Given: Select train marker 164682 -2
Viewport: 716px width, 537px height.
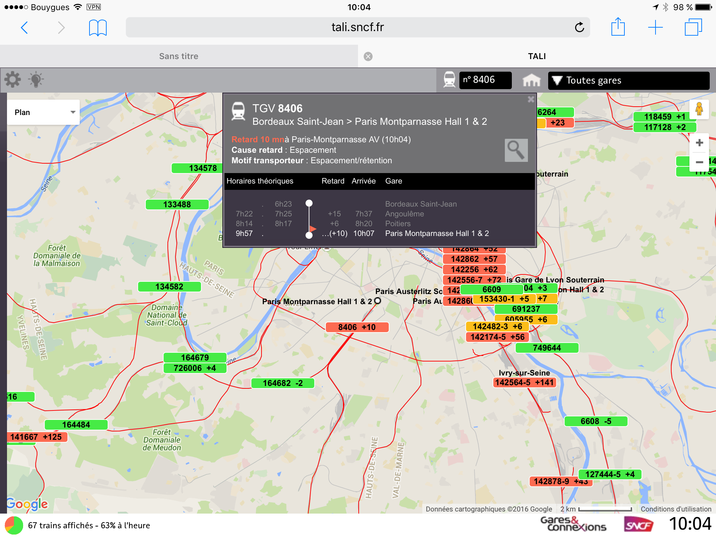Looking at the screenshot, I should click(x=282, y=383).
